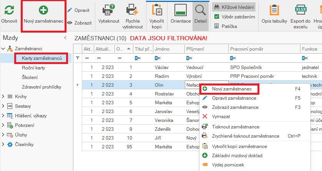Expand the Hlášení, výkazy tree node
Image resolution: width=322 pixels, height=171 pixels.
[3, 116]
